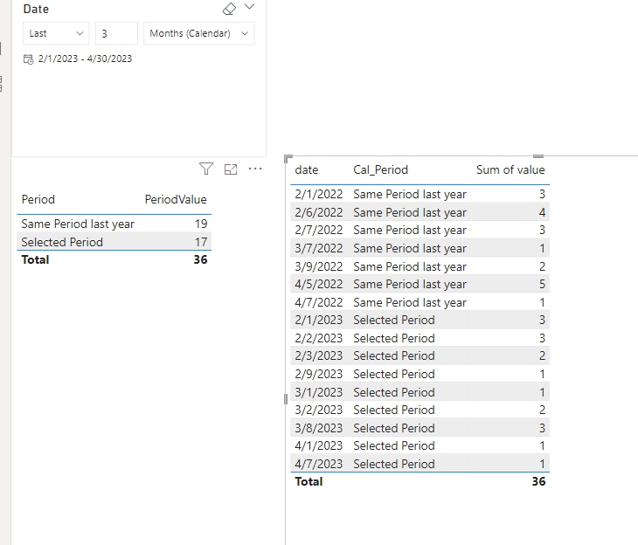Sort by Sum of value column header
The image size is (638, 545).
coord(510,169)
